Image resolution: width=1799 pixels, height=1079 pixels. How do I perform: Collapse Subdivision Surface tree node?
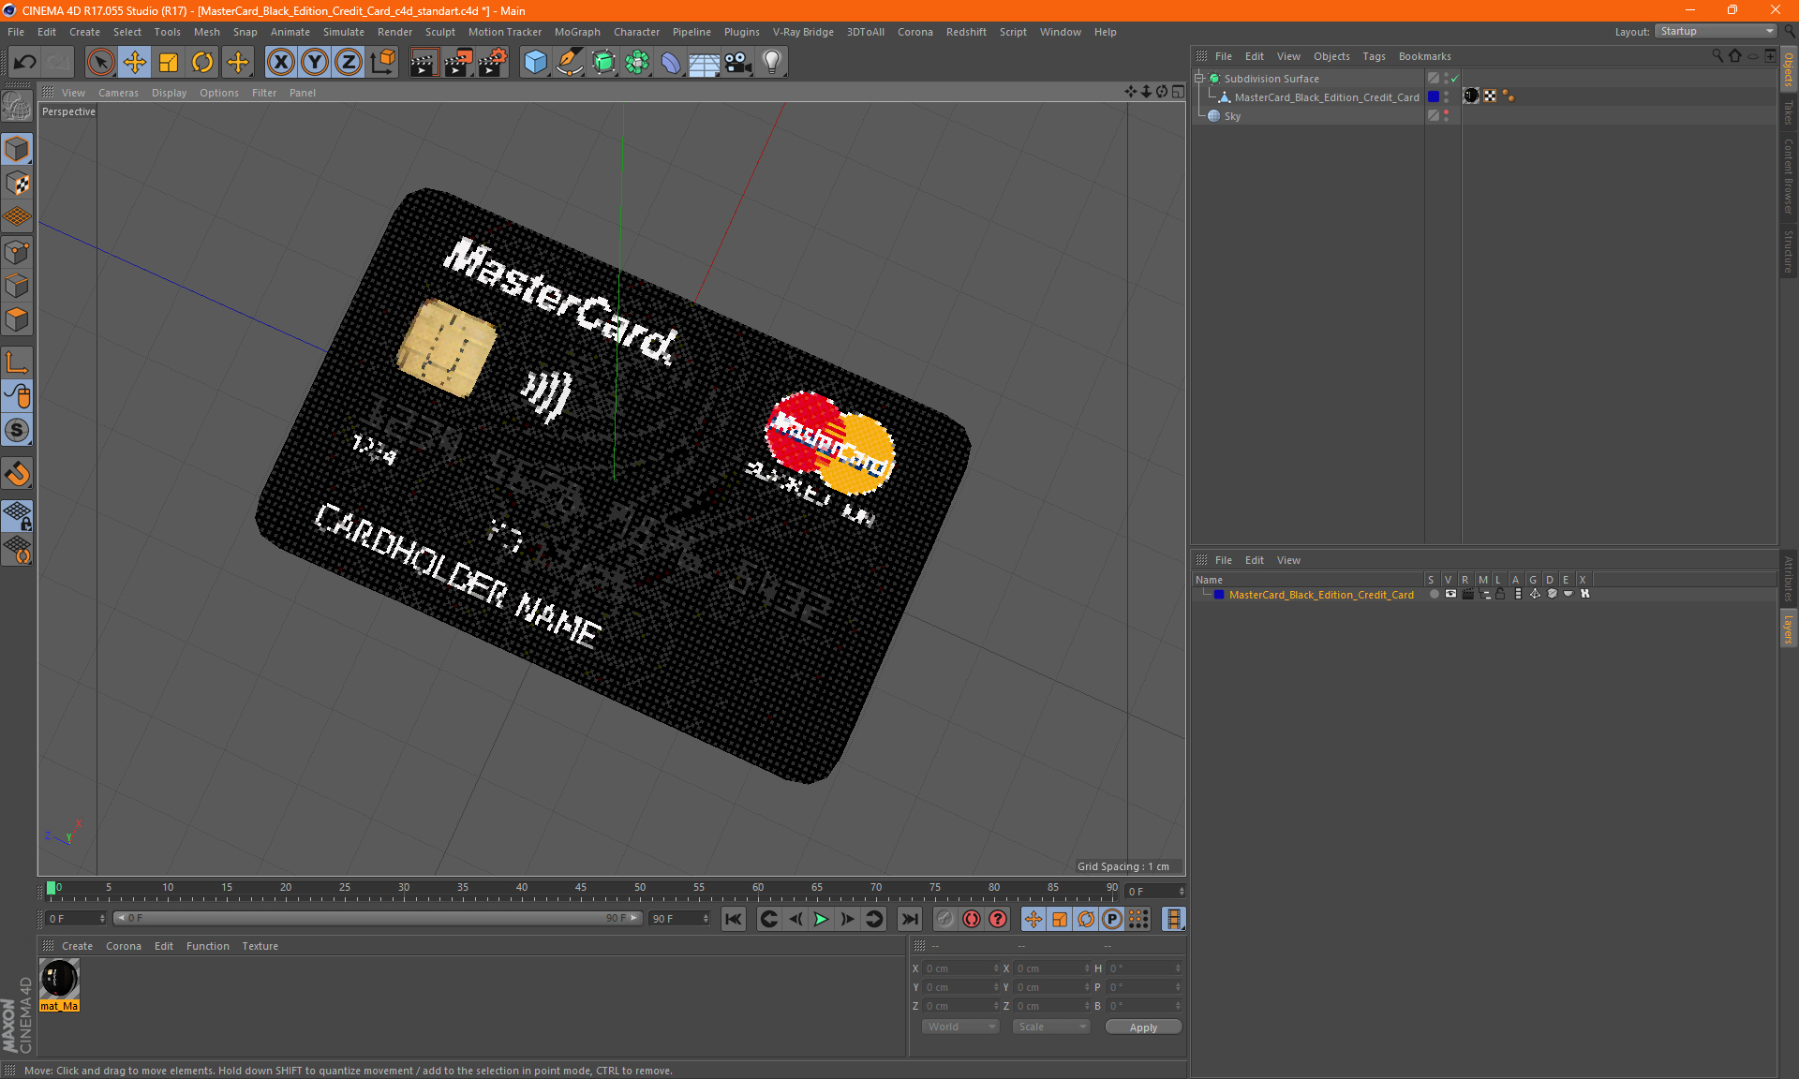coord(1199,79)
